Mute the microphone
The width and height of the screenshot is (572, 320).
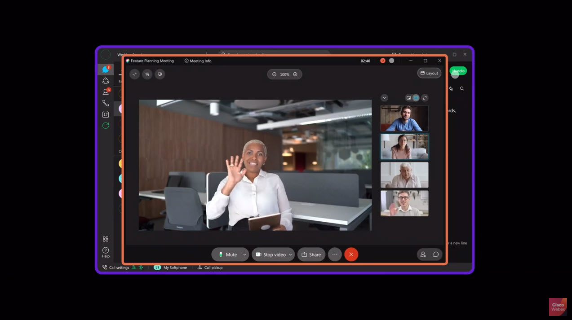pos(227,254)
